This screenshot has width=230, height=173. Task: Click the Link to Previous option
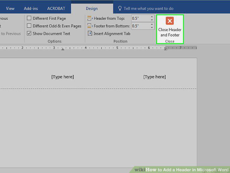[10, 34]
